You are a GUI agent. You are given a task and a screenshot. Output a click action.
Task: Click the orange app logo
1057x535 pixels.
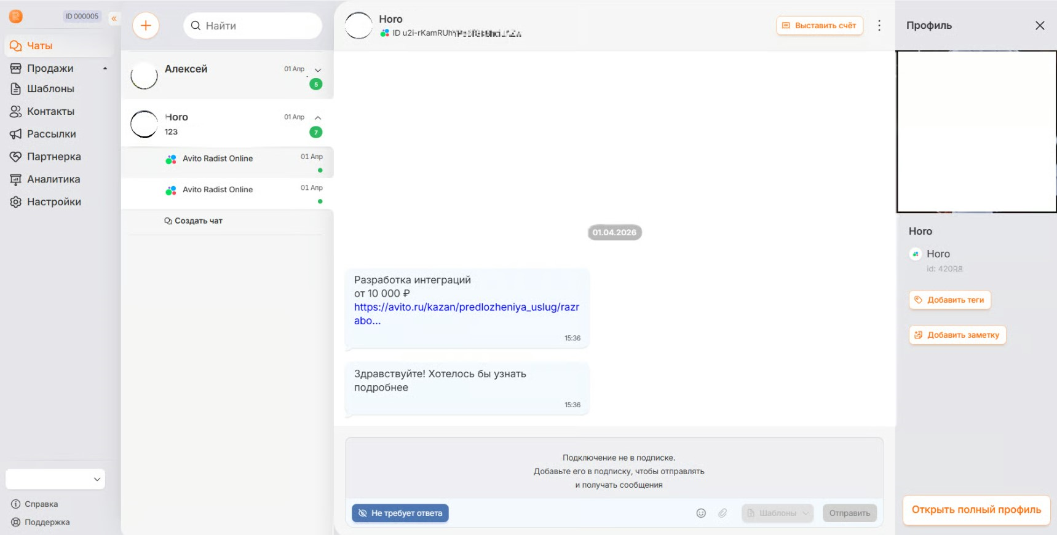coord(16,17)
